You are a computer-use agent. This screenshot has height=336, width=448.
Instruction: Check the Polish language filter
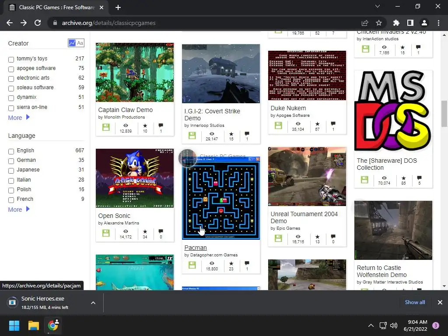(x=11, y=190)
